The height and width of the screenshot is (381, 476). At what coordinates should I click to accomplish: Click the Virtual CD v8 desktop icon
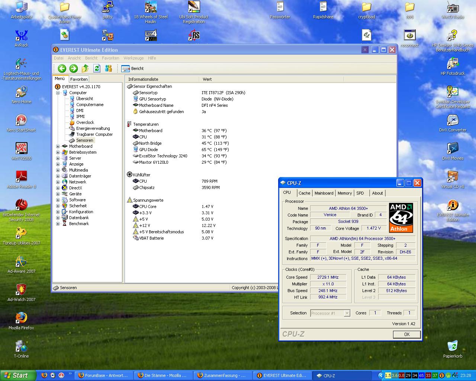pyautogui.click(x=453, y=180)
